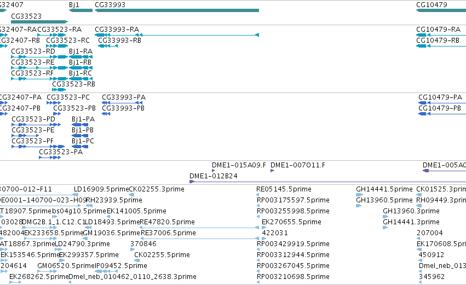Click the CG33523-RD transcript
The width and height of the screenshot is (466, 285).
(x=39, y=57)
